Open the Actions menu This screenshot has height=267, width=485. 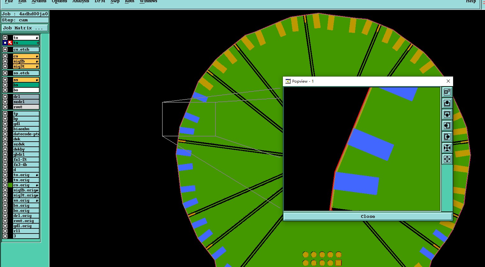39,1
